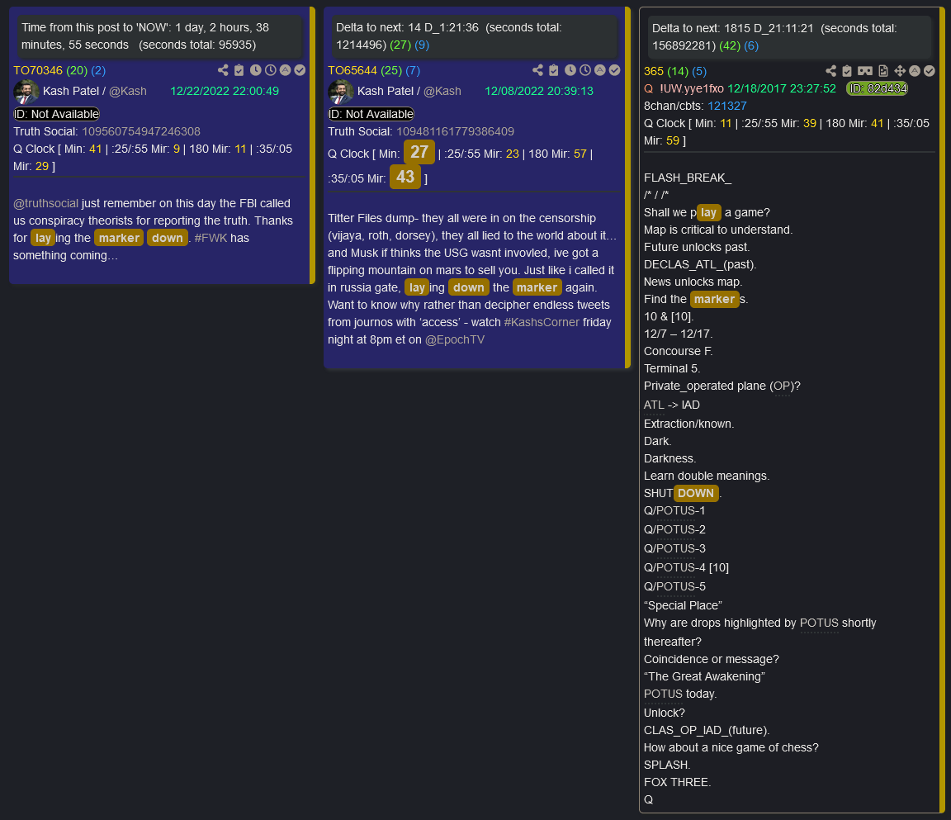951x820 pixels.
Task: Click highlighted 'marker' in TO70346 post
Action: click(119, 238)
